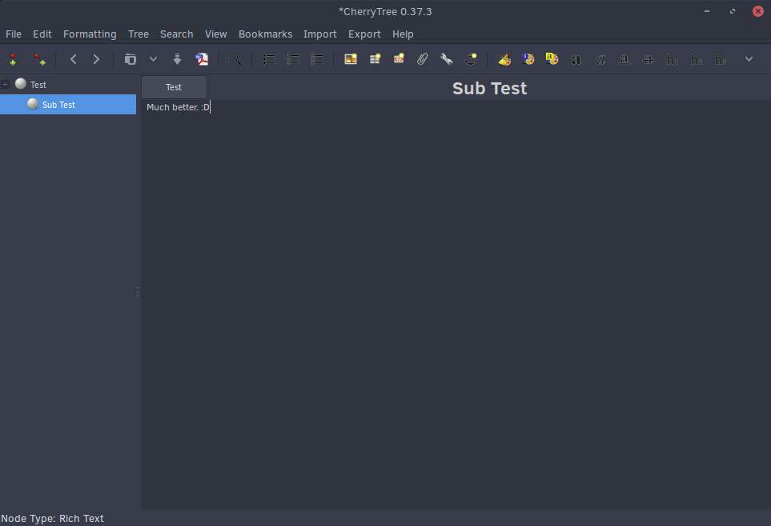The height and width of the screenshot is (526, 771).
Task: Toggle underline text formatting
Action: (624, 60)
